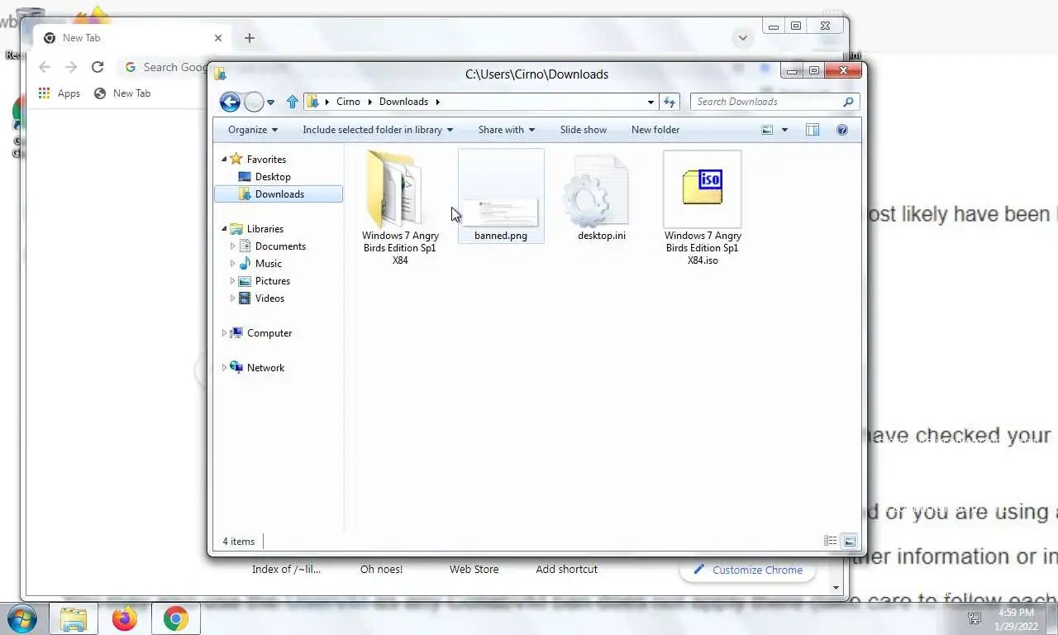
Task: Click the Refresh button beside the address bar
Action: tap(670, 102)
